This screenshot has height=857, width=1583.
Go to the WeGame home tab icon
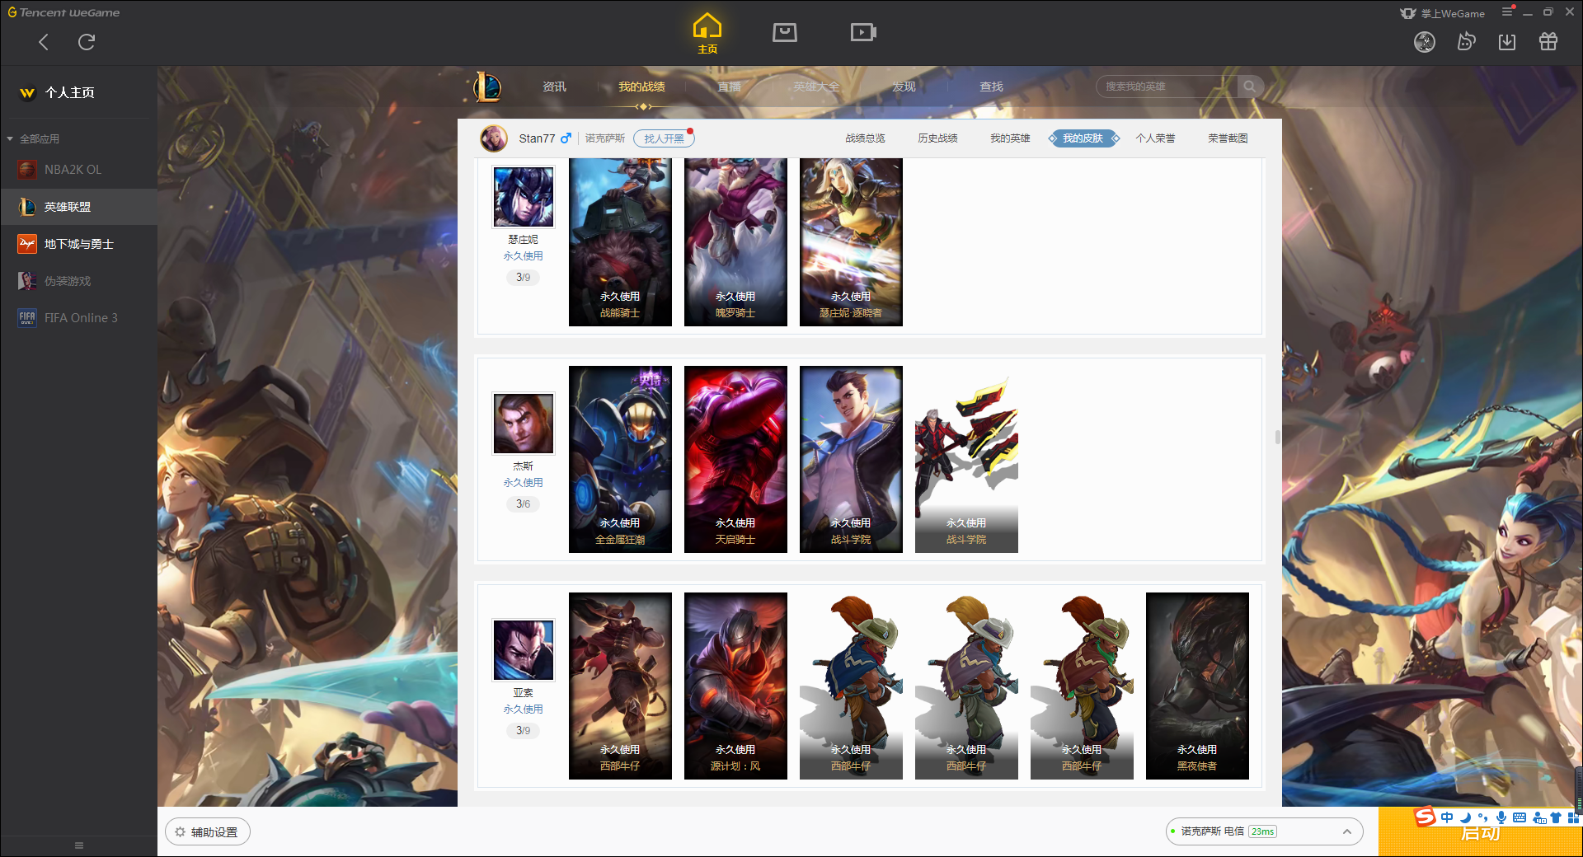click(707, 33)
